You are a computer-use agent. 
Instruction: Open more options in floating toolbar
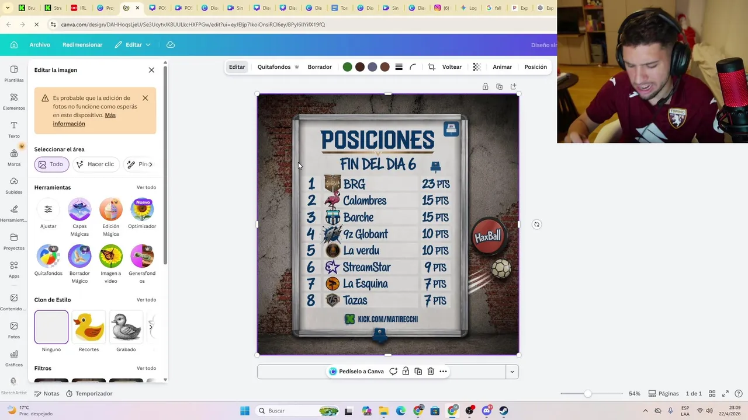click(443, 372)
